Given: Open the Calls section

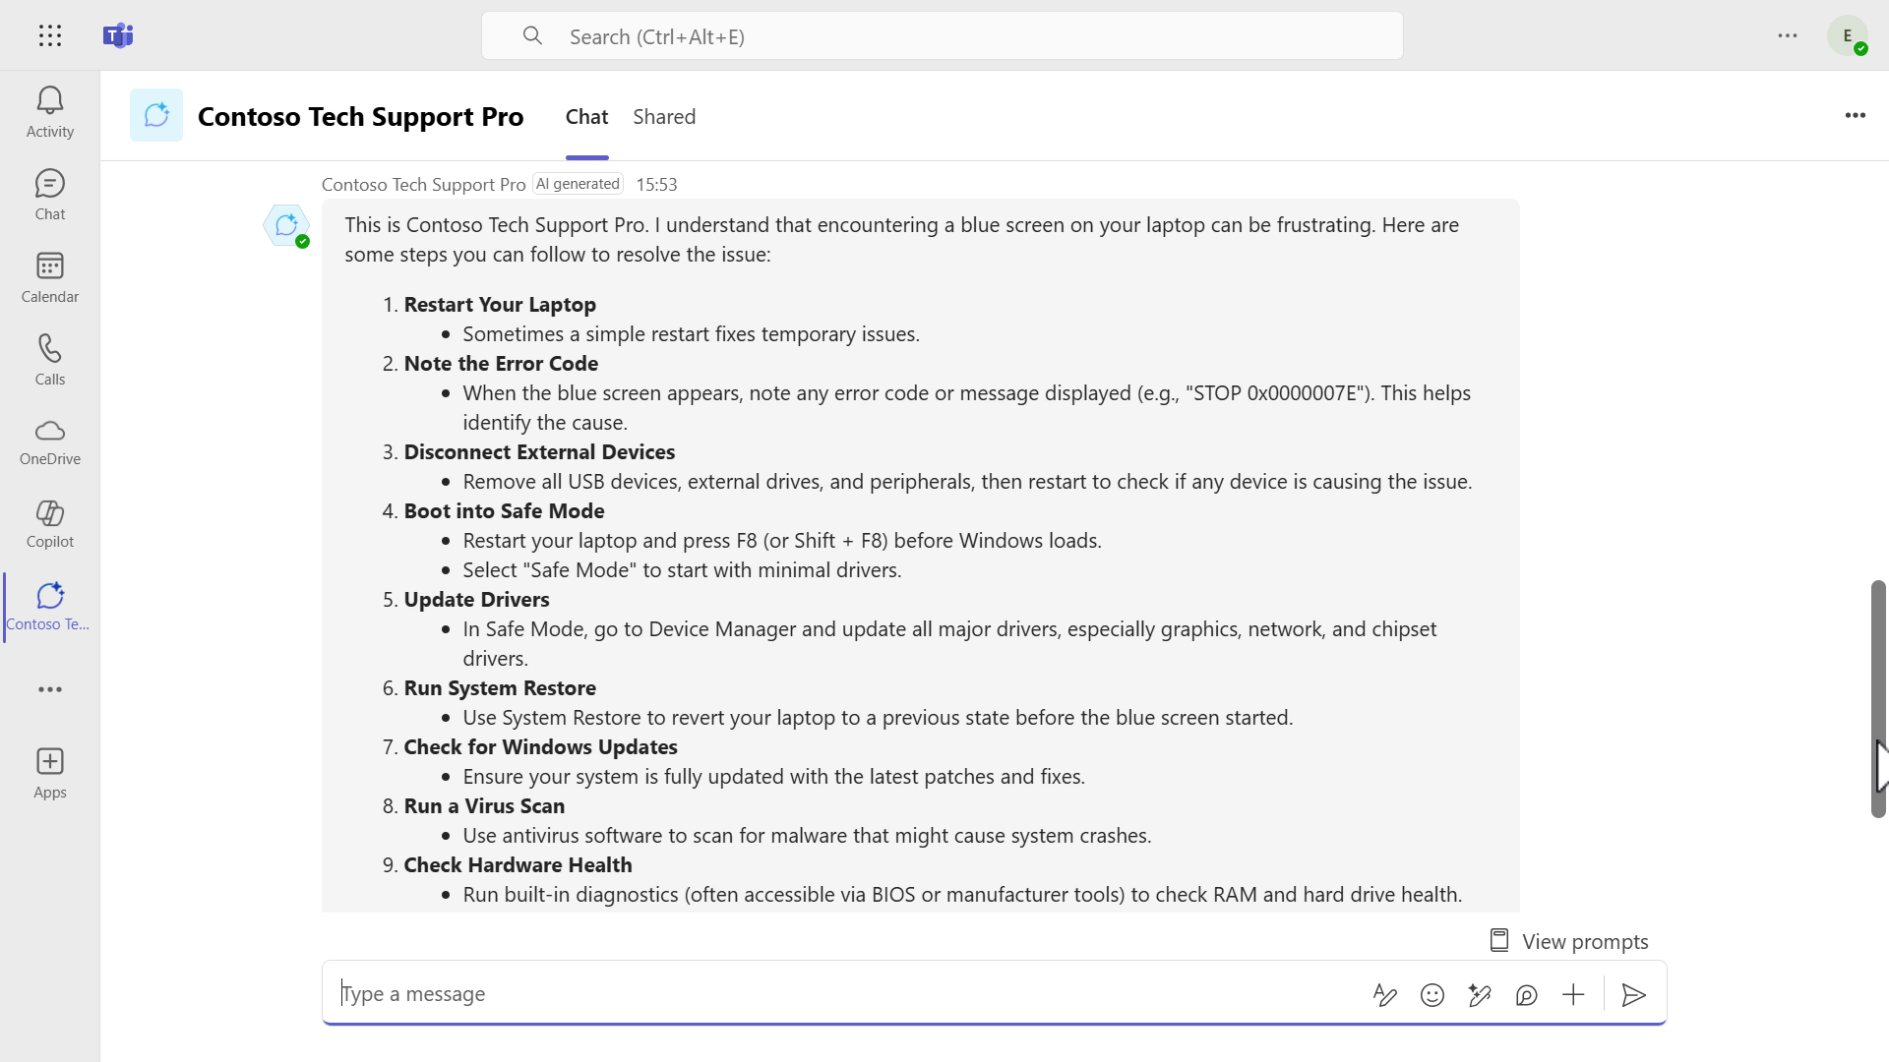Looking at the screenshot, I should (x=49, y=356).
